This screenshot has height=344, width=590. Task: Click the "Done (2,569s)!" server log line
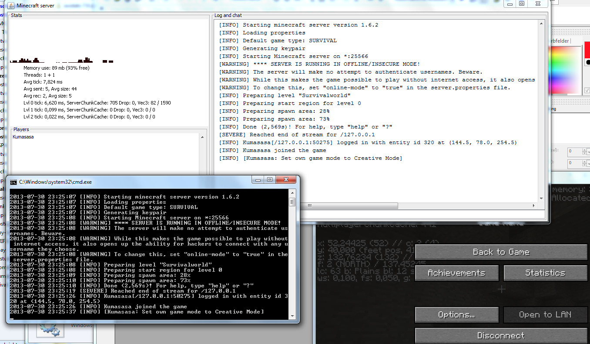pyautogui.click(x=305, y=127)
